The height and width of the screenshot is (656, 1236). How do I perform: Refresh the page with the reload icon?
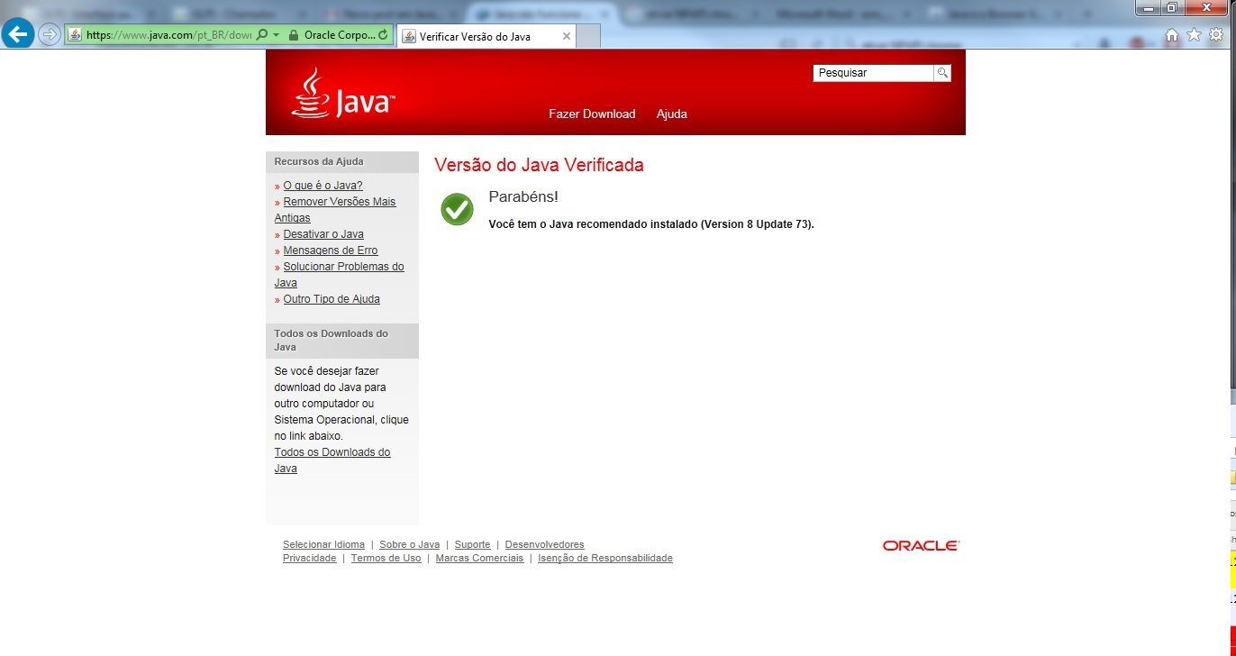click(384, 35)
